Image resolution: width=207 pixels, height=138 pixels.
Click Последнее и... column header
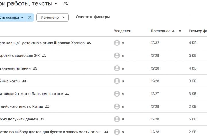point(163,31)
